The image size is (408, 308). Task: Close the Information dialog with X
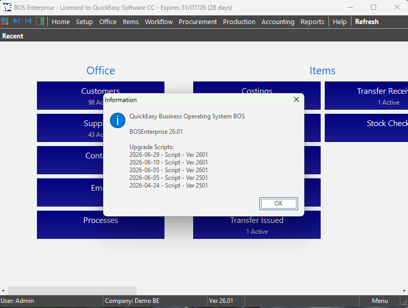296,99
